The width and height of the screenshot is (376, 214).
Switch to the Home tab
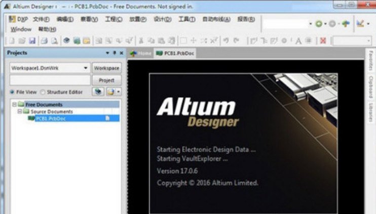pyautogui.click(x=141, y=53)
